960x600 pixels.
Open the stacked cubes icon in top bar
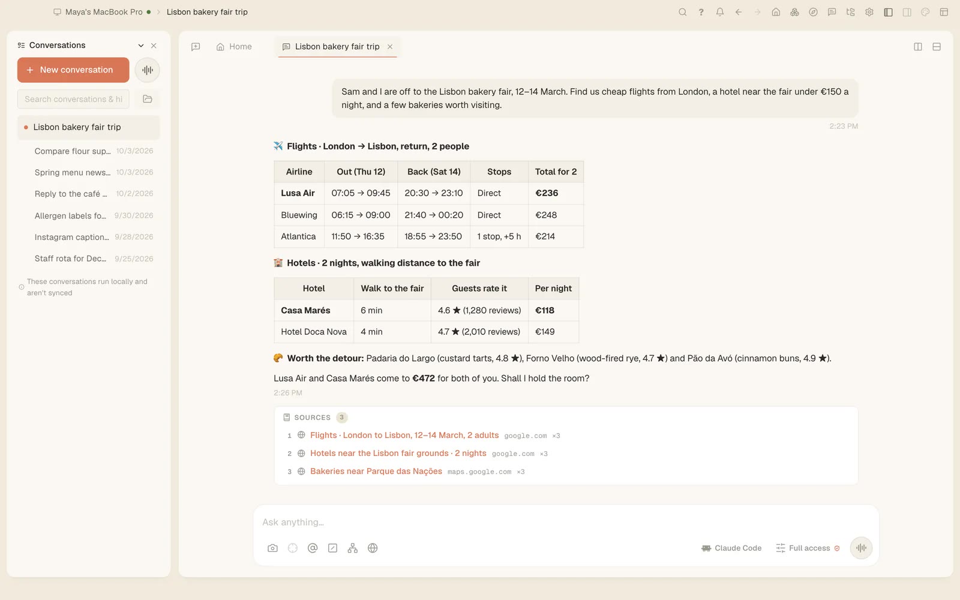pos(794,12)
